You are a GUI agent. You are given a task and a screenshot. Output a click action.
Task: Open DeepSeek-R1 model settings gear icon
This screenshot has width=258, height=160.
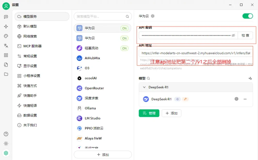236,99
